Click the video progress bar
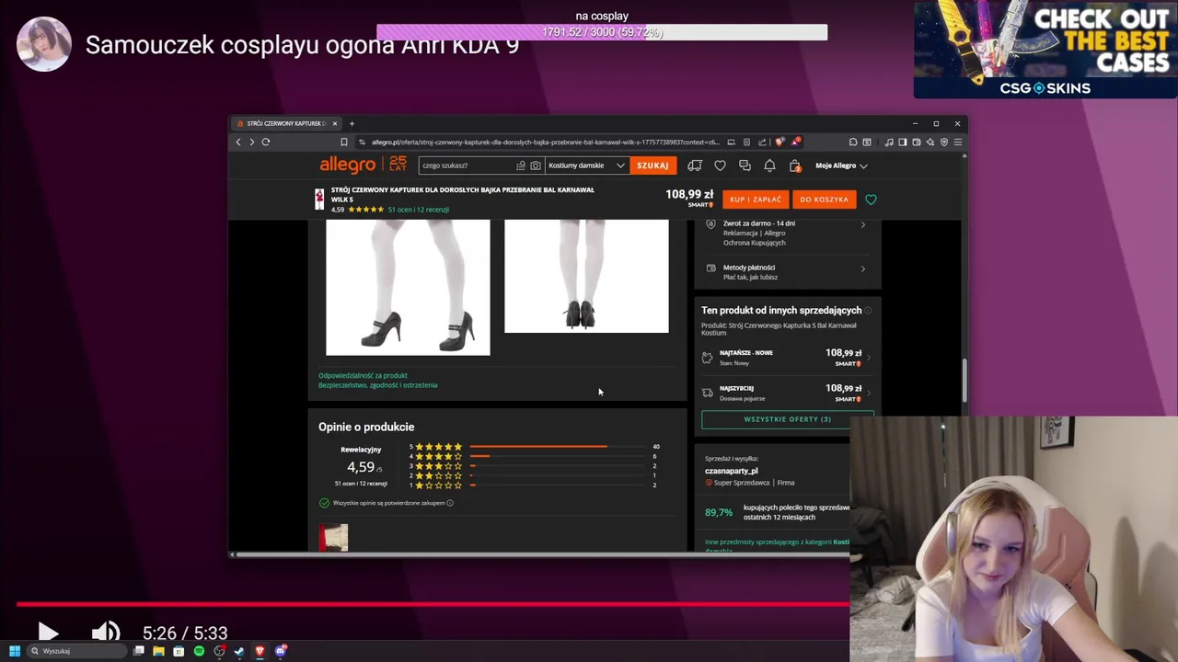Image resolution: width=1178 pixels, height=662 pixels. click(x=433, y=604)
